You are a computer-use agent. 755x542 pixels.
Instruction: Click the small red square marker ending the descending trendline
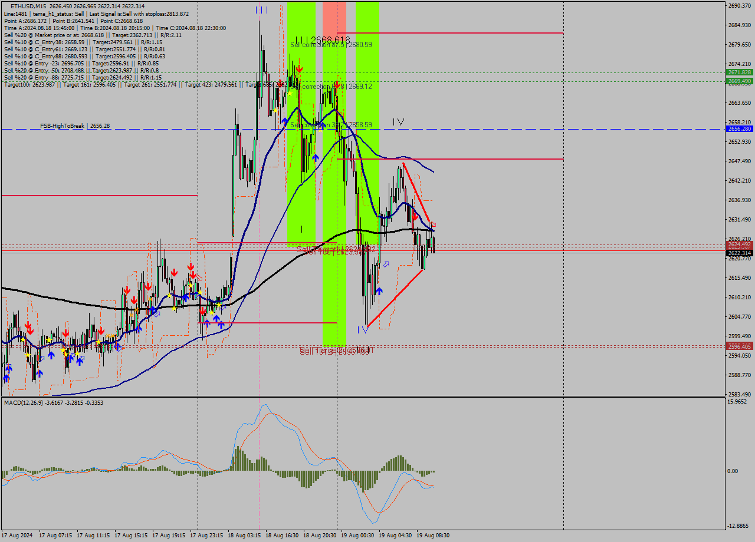[434, 224]
